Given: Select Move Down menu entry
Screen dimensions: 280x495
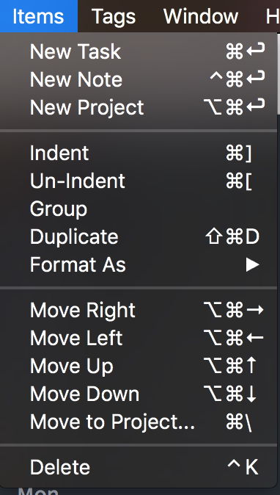Looking at the screenshot, I should pyautogui.click(x=139, y=394).
